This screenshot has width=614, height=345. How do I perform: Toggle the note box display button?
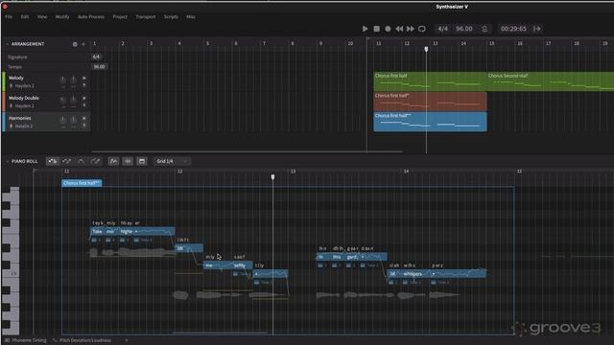tap(142, 161)
